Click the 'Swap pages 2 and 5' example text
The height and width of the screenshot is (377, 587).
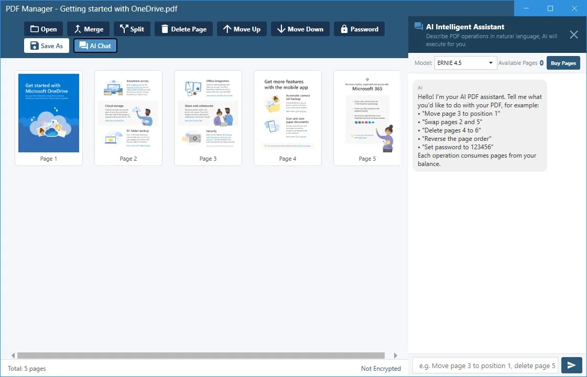coord(452,122)
